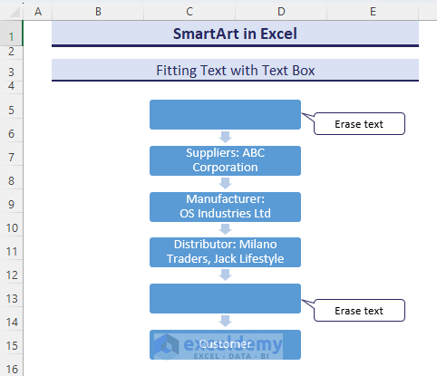Select column A header
437x376 pixels.
[x=38, y=12]
